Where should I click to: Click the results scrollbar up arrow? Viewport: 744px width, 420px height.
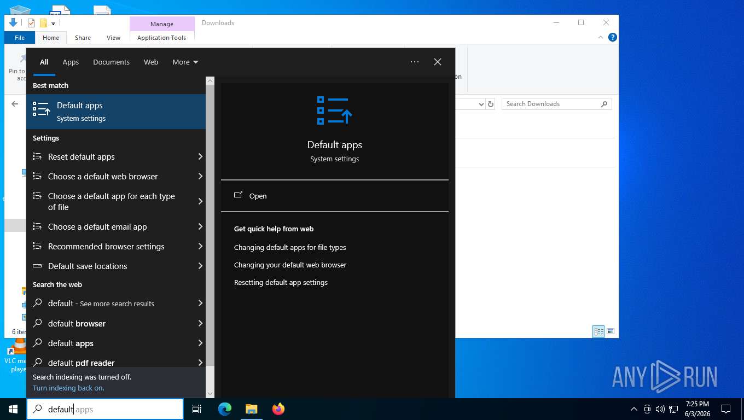pyautogui.click(x=210, y=81)
